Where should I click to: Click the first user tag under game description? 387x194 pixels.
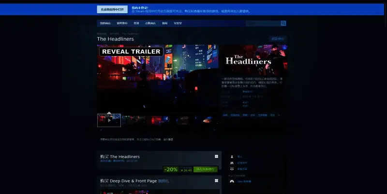click(225, 115)
